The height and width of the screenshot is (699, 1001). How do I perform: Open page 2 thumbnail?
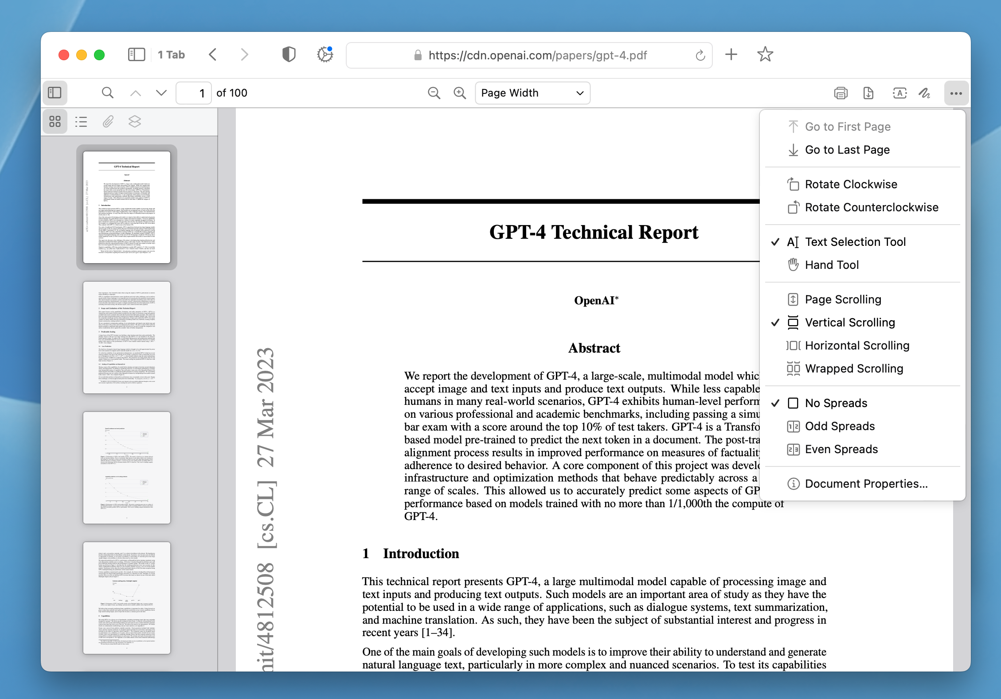pos(127,338)
